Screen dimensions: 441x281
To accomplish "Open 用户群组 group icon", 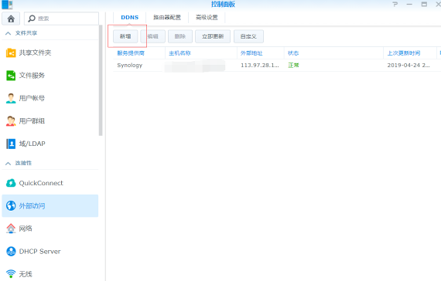I will tap(11, 120).
